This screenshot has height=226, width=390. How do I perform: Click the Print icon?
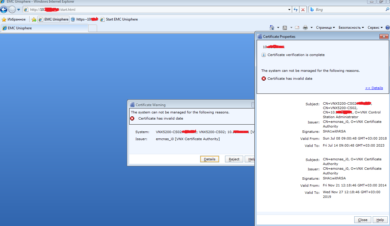coord(305,28)
